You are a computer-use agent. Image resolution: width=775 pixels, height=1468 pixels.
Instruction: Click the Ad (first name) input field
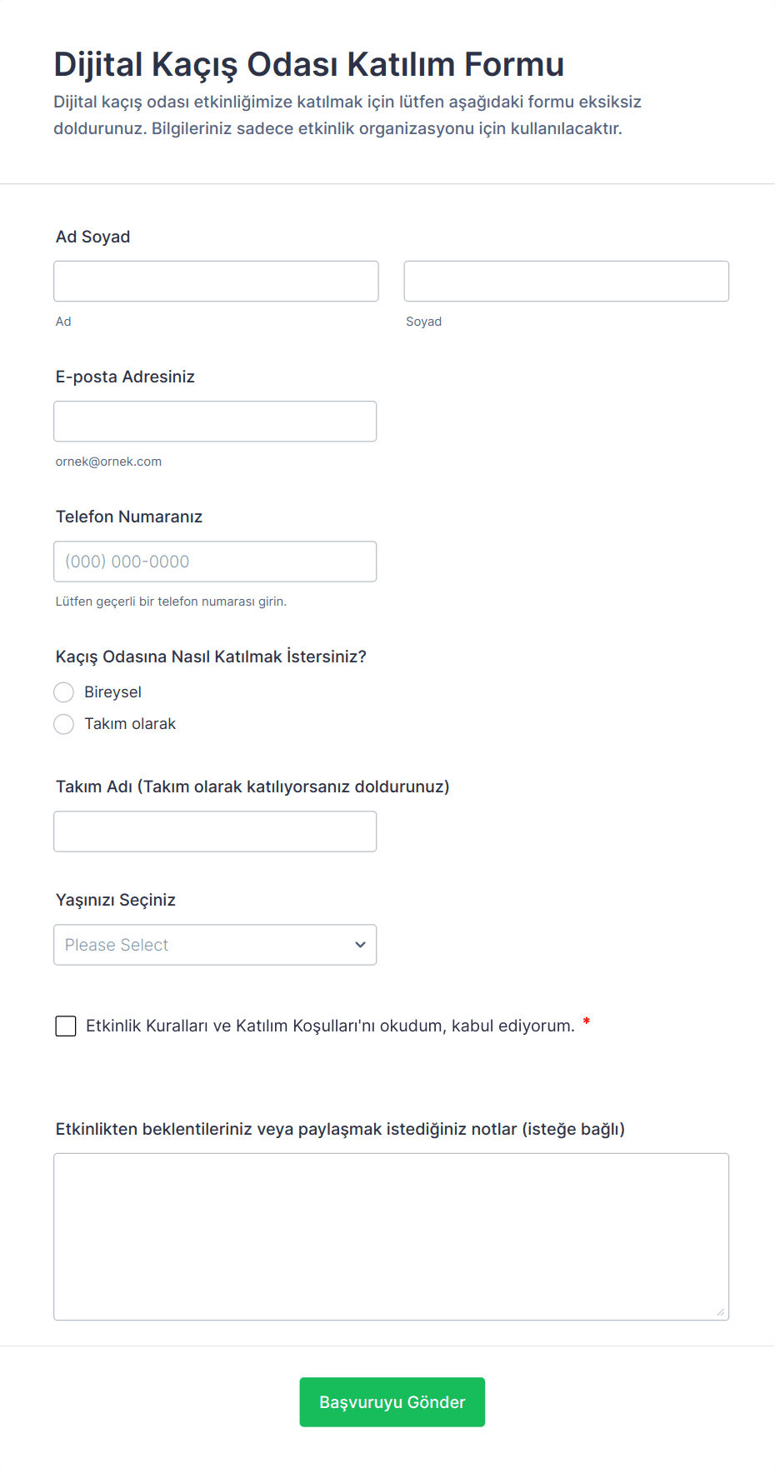tap(216, 282)
